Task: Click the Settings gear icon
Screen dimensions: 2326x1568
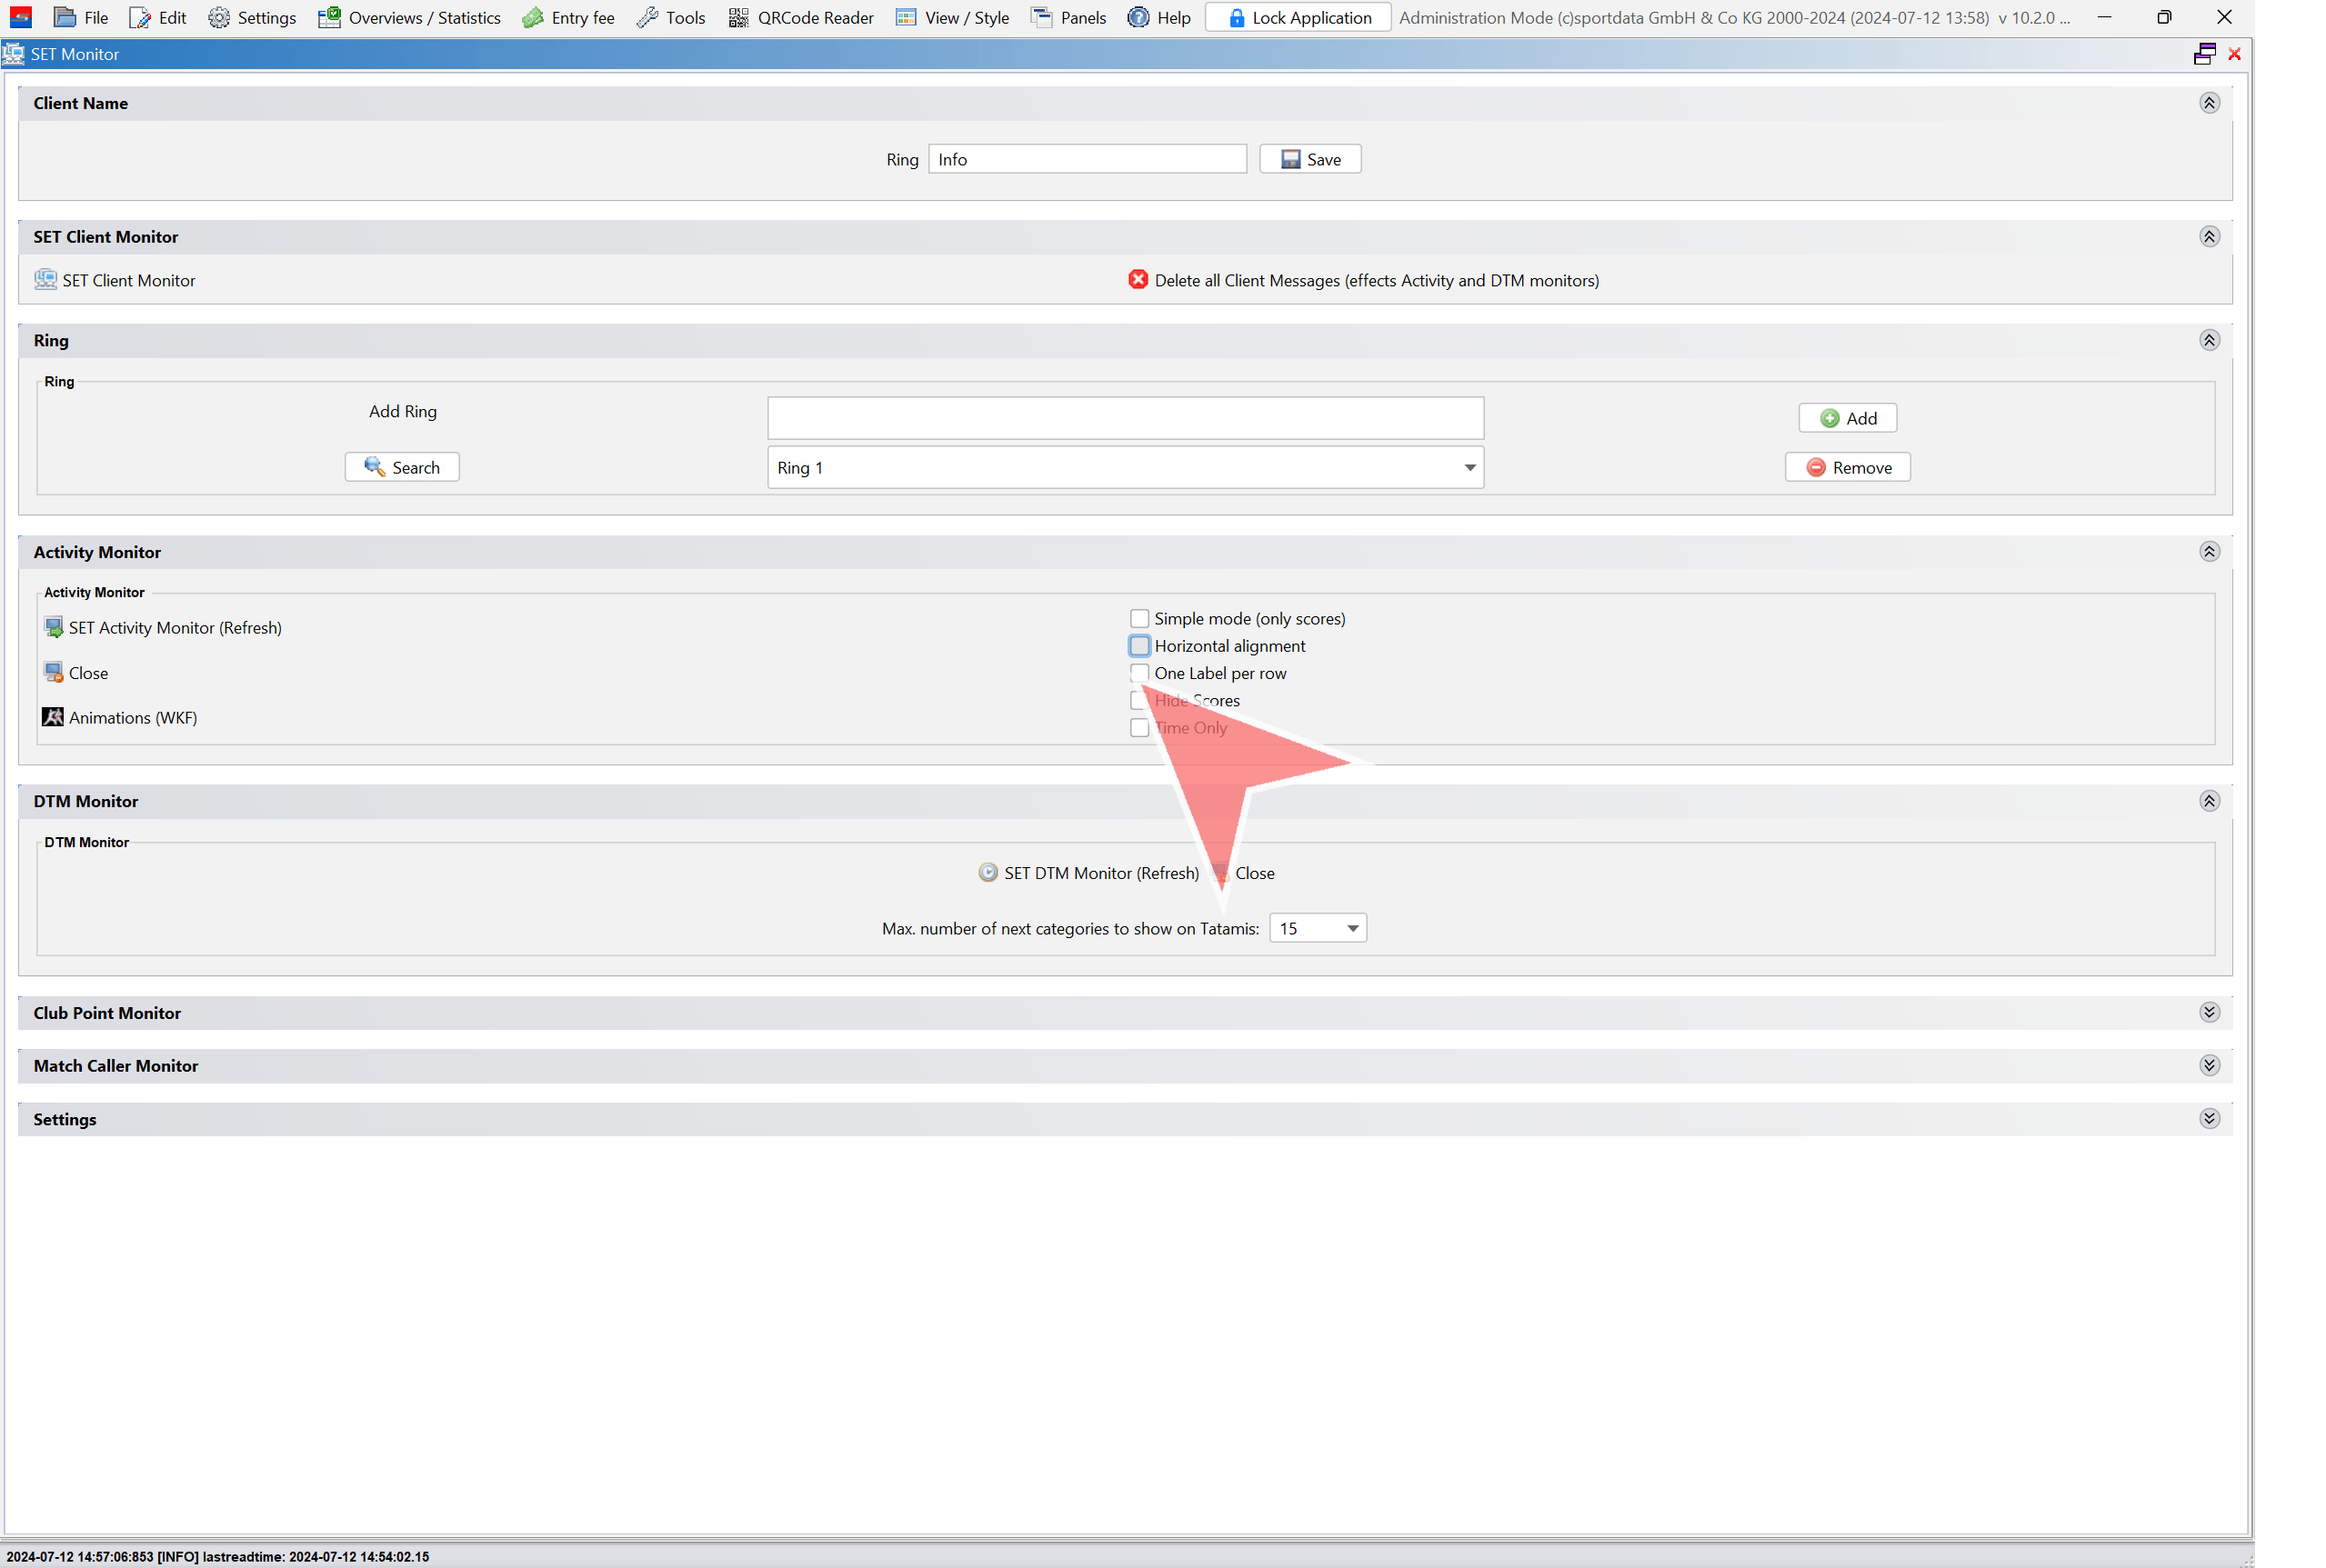Action: [x=218, y=17]
